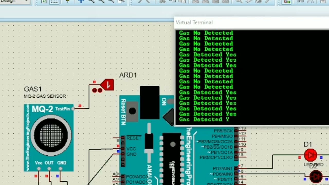The height and width of the screenshot is (185, 329).
Task: Click the ~PB3/MOSI/OC2A pin label
Action: [214, 142]
